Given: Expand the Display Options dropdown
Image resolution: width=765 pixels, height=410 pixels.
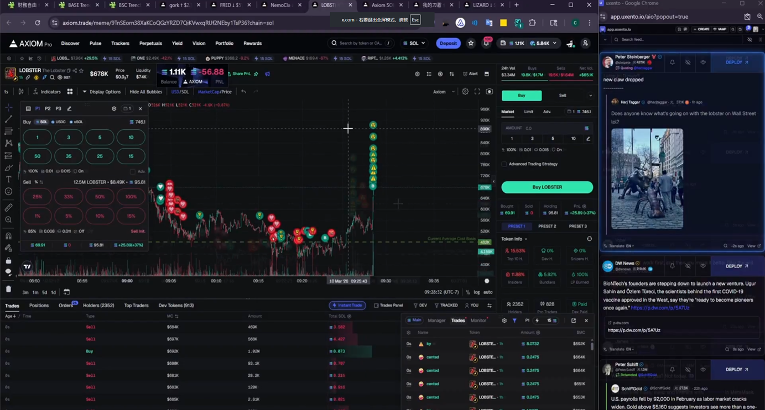Looking at the screenshot, I should pyautogui.click(x=101, y=92).
